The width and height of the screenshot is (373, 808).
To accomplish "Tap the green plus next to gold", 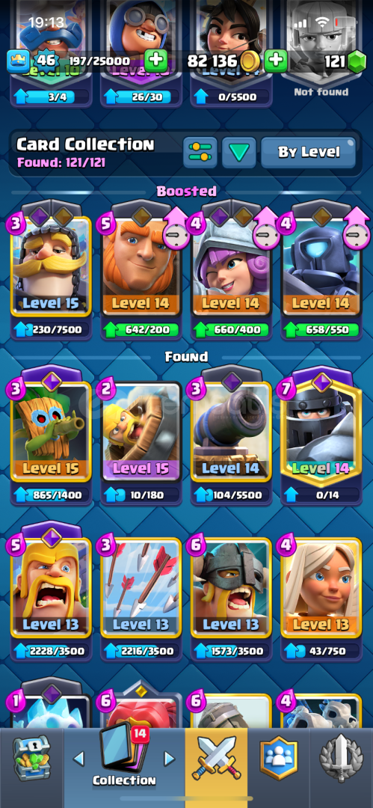I will [276, 62].
